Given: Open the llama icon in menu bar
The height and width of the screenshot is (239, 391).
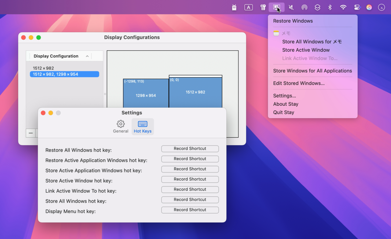Looking at the screenshot, I should coord(234,7).
